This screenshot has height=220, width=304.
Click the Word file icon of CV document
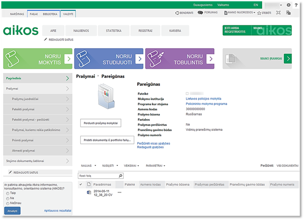click(x=89, y=192)
